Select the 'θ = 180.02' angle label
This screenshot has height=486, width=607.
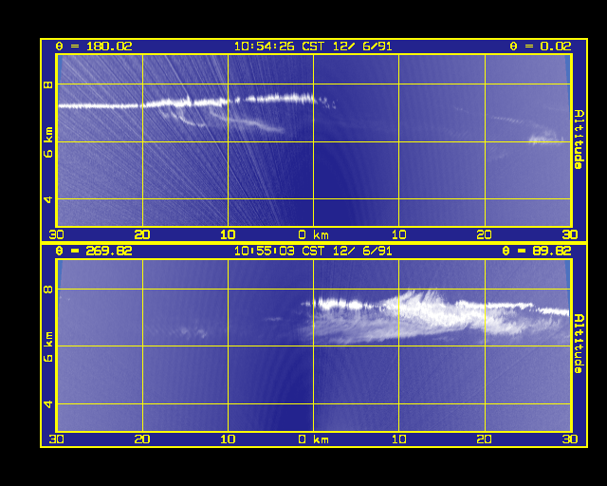pos(94,47)
